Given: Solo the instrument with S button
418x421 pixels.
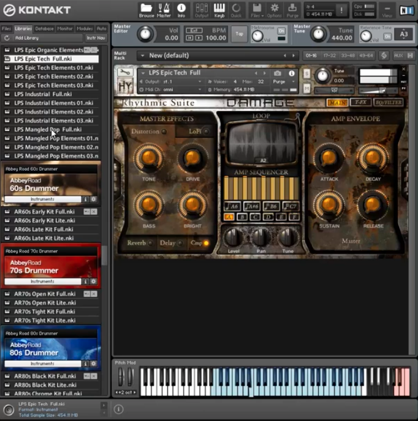Looking at the screenshot, I should tap(306, 73).
